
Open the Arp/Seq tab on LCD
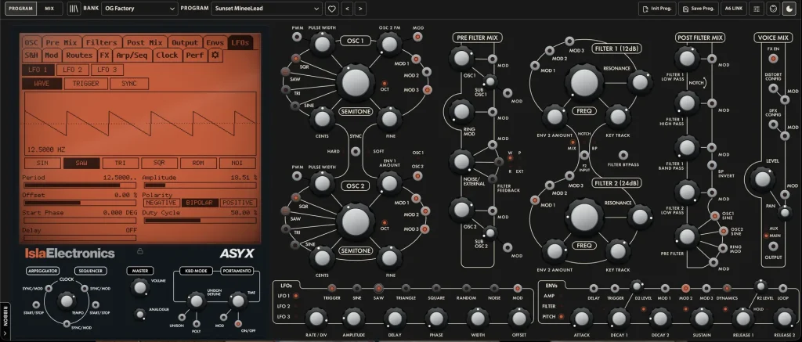(x=132, y=56)
